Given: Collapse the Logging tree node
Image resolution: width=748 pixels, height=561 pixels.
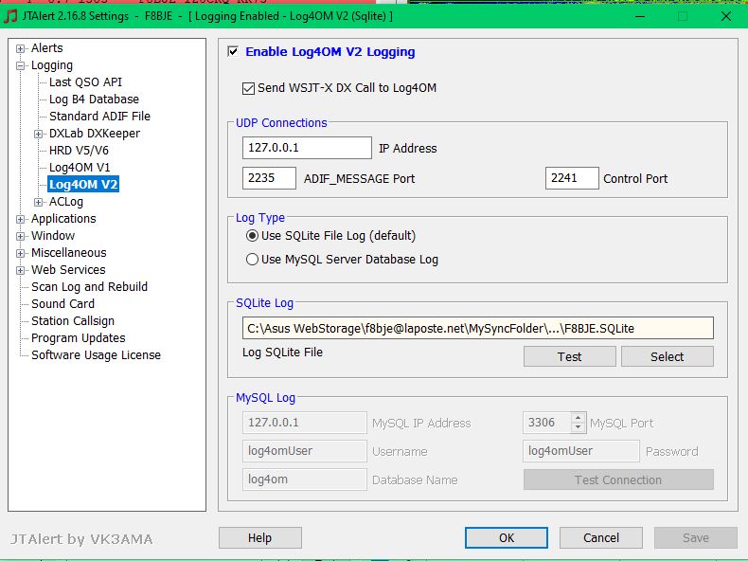Looking at the screenshot, I should [20, 66].
